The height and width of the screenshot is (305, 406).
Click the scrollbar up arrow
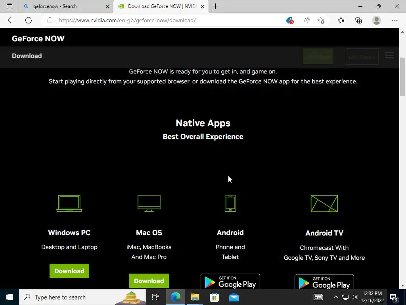(x=402, y=32)
